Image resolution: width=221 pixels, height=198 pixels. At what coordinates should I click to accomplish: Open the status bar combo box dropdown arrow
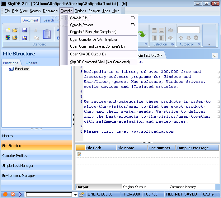pos(75,195)
